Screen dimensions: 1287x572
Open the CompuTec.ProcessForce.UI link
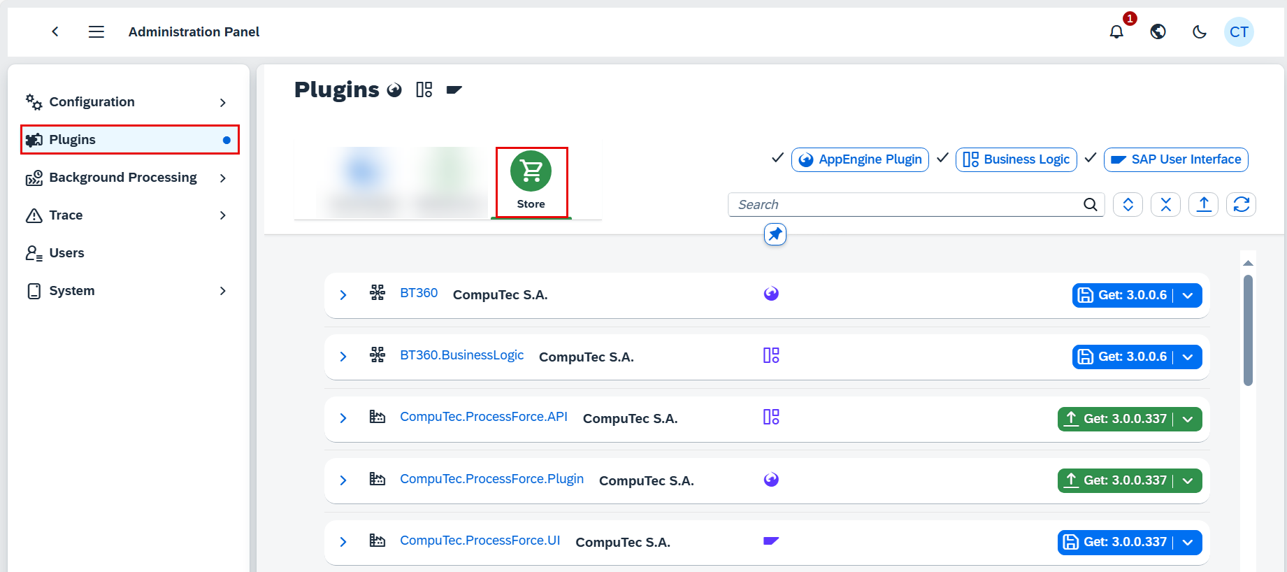point(480,541)
